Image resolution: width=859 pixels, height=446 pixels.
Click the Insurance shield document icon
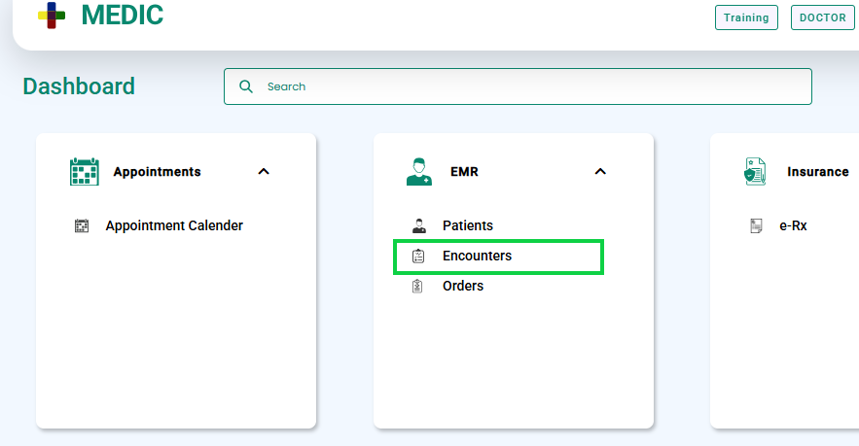pos(755,171)
